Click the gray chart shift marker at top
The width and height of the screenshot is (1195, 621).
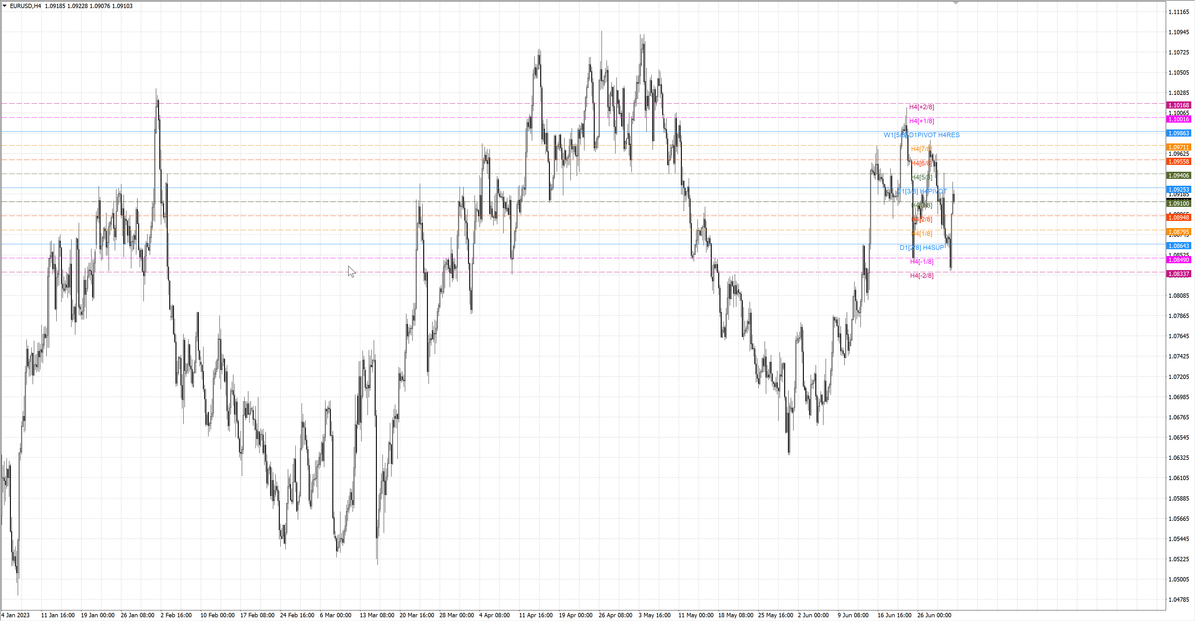tap(956, 3)
